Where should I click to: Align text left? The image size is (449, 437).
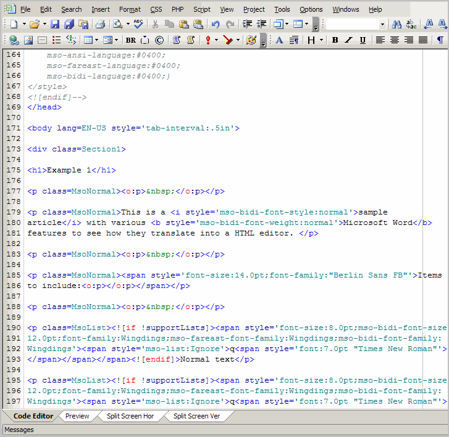click(x=380, y=40)
